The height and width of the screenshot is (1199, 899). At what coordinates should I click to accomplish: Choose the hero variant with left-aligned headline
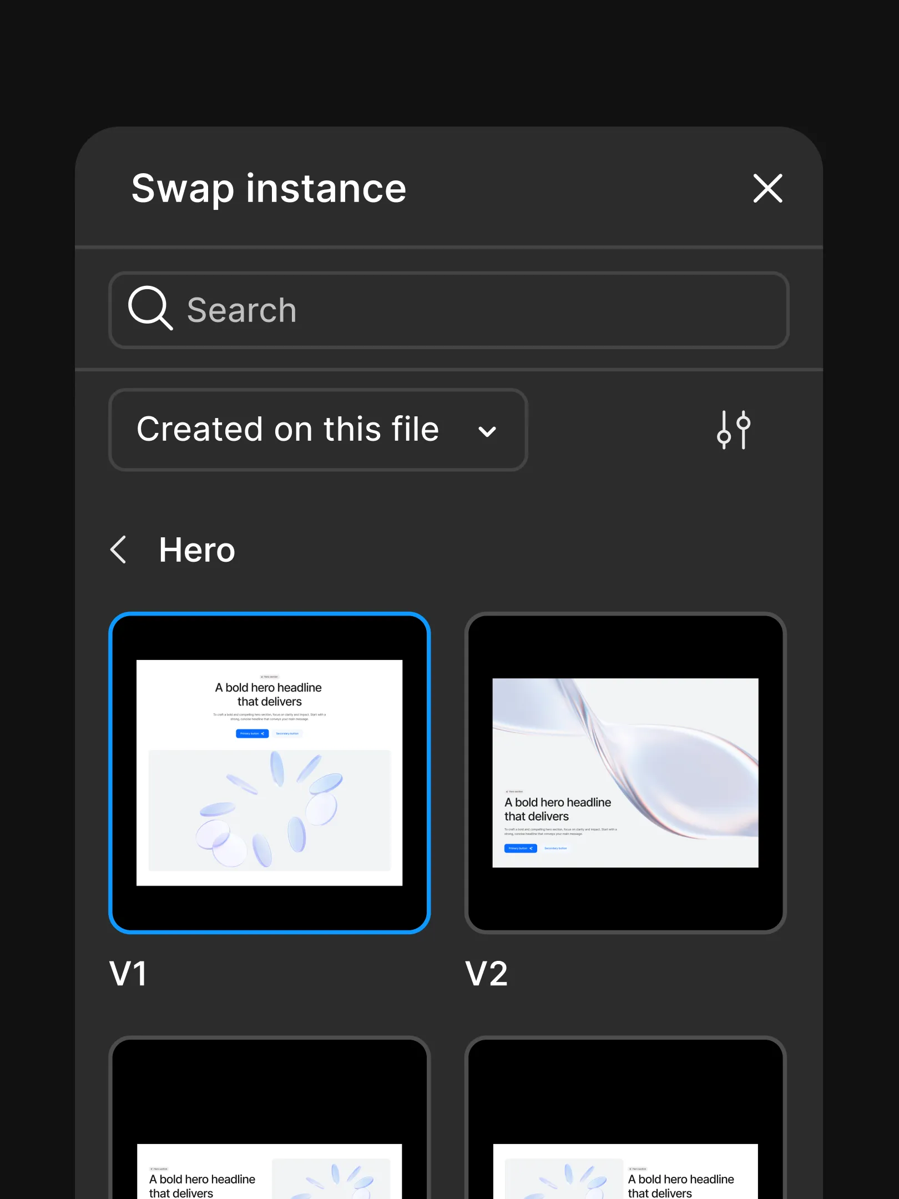pyautogui.click(x=270, y=1117)
